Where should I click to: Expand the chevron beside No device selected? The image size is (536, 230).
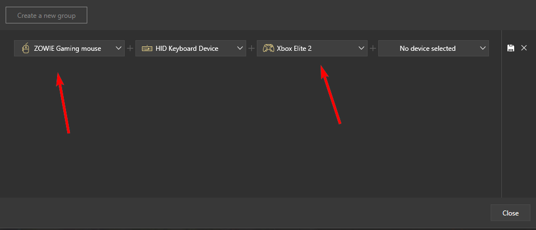pyautogui.click(x=483, y=48)
